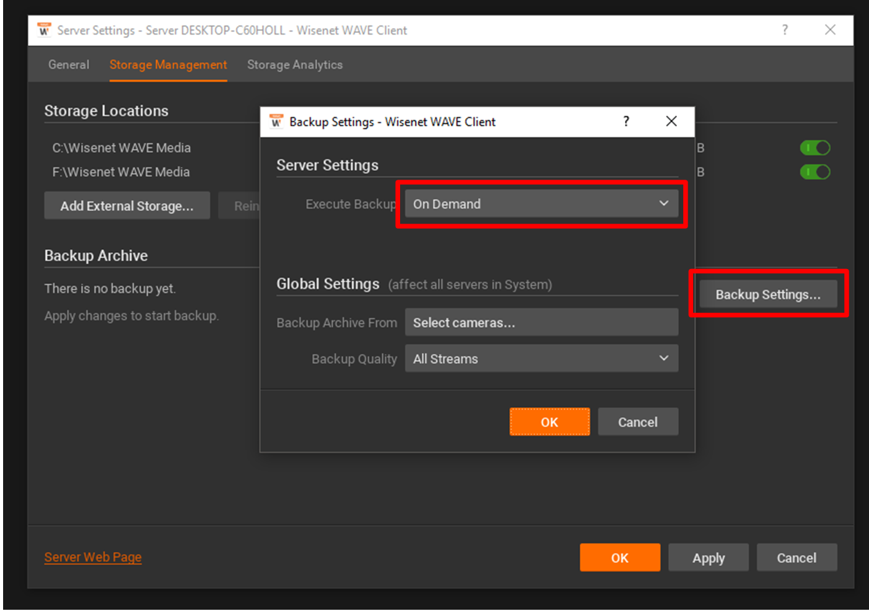Cancel the Server Settings window
This screenshot has height=611, width=869.
tap(797, 558)
